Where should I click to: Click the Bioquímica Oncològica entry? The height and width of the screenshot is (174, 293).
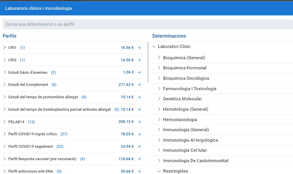point(186,78)
